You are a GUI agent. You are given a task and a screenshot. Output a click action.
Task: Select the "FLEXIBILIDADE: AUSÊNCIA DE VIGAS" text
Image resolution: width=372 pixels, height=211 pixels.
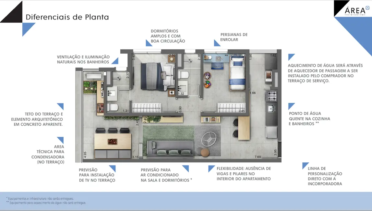(x=243, y=173)
